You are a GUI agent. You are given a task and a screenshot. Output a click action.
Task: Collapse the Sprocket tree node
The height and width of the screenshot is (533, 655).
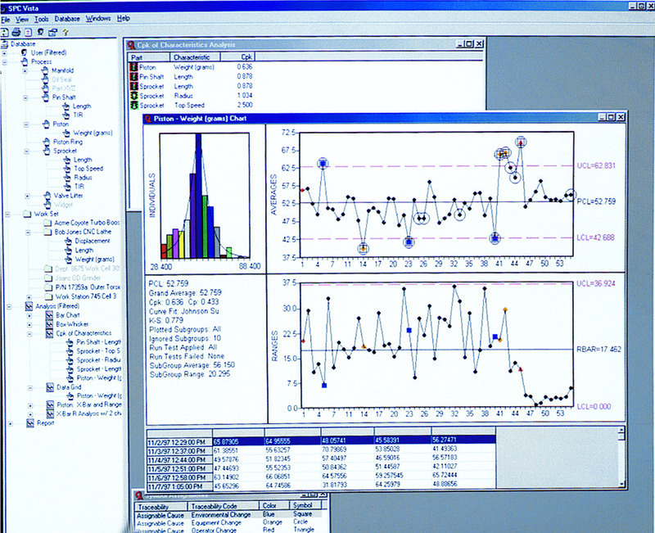pyautogui.click(x=28, y=151)
